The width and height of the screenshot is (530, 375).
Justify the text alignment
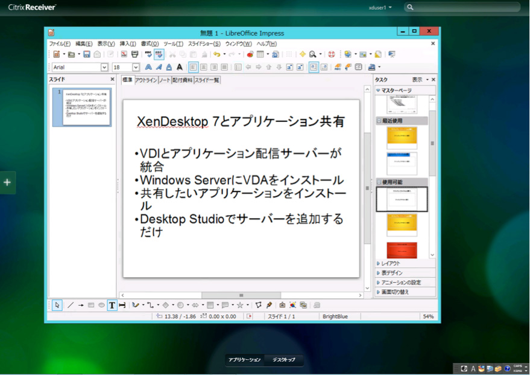pyautogui.click(x=224, y=67)
